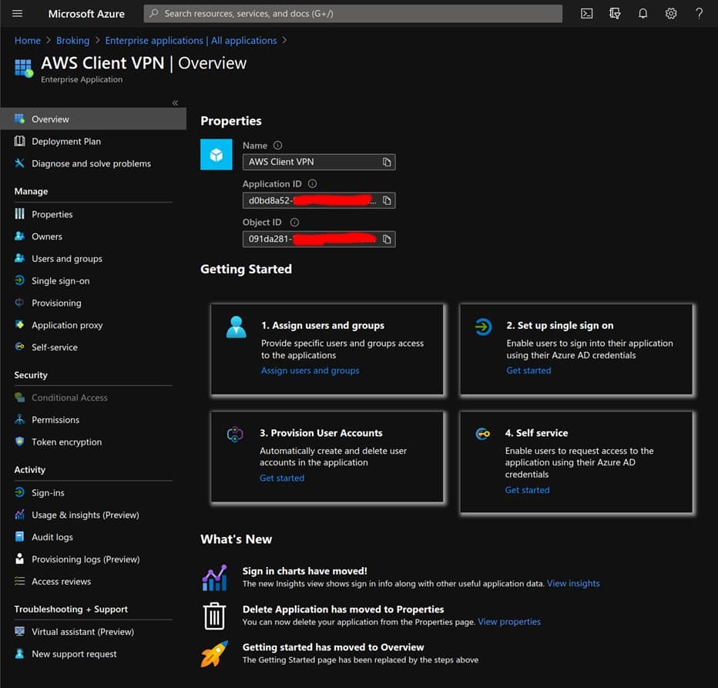Click the key icon in Self service card

click(x=482, y=433)
